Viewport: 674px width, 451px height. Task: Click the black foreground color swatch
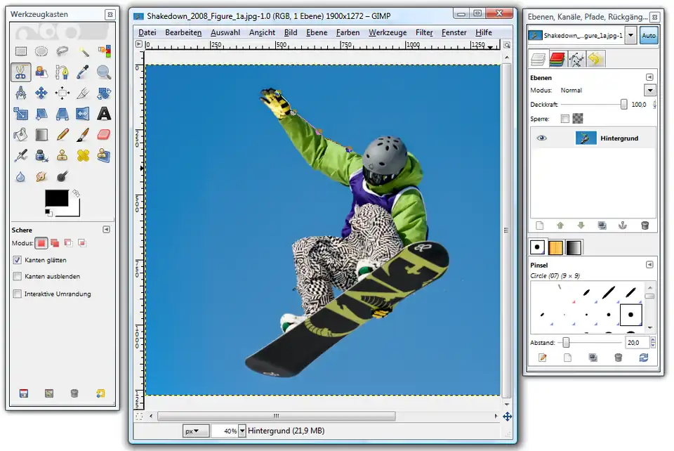(x=56, y=198)
